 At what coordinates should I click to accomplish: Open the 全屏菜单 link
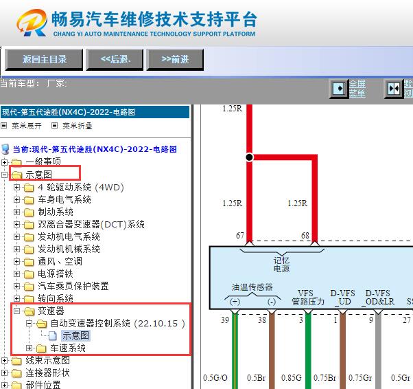click(x=357, y=89)
